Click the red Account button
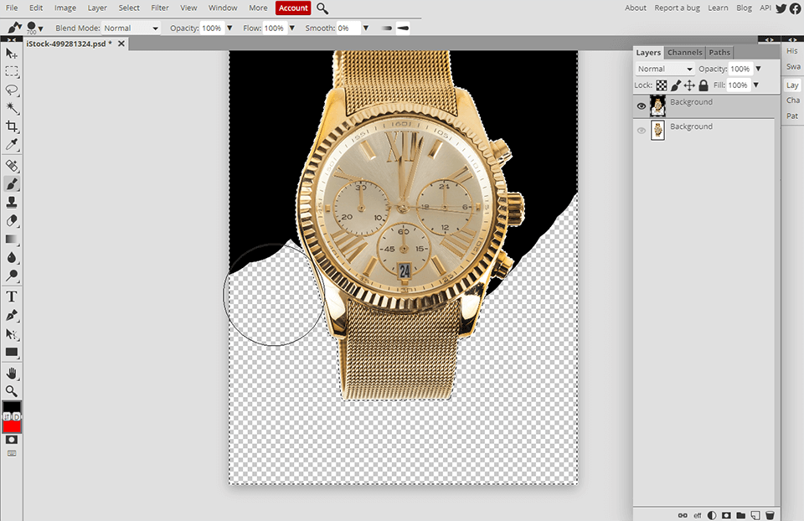This screenshot has width=804, height=521. [x=293, y=8]
